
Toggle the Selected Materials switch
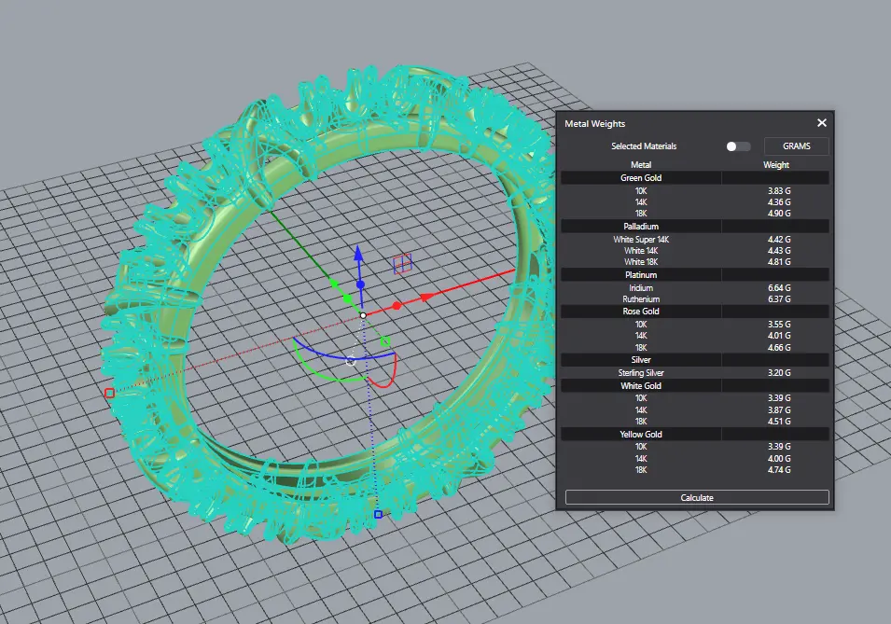pyautogui.click(x=738, y=146)
